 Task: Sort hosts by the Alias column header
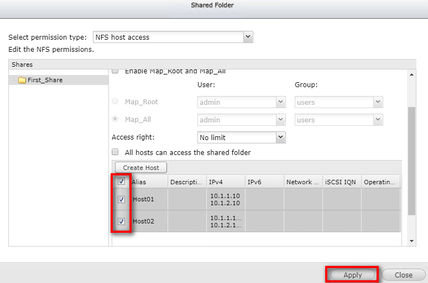pos(148,182)
